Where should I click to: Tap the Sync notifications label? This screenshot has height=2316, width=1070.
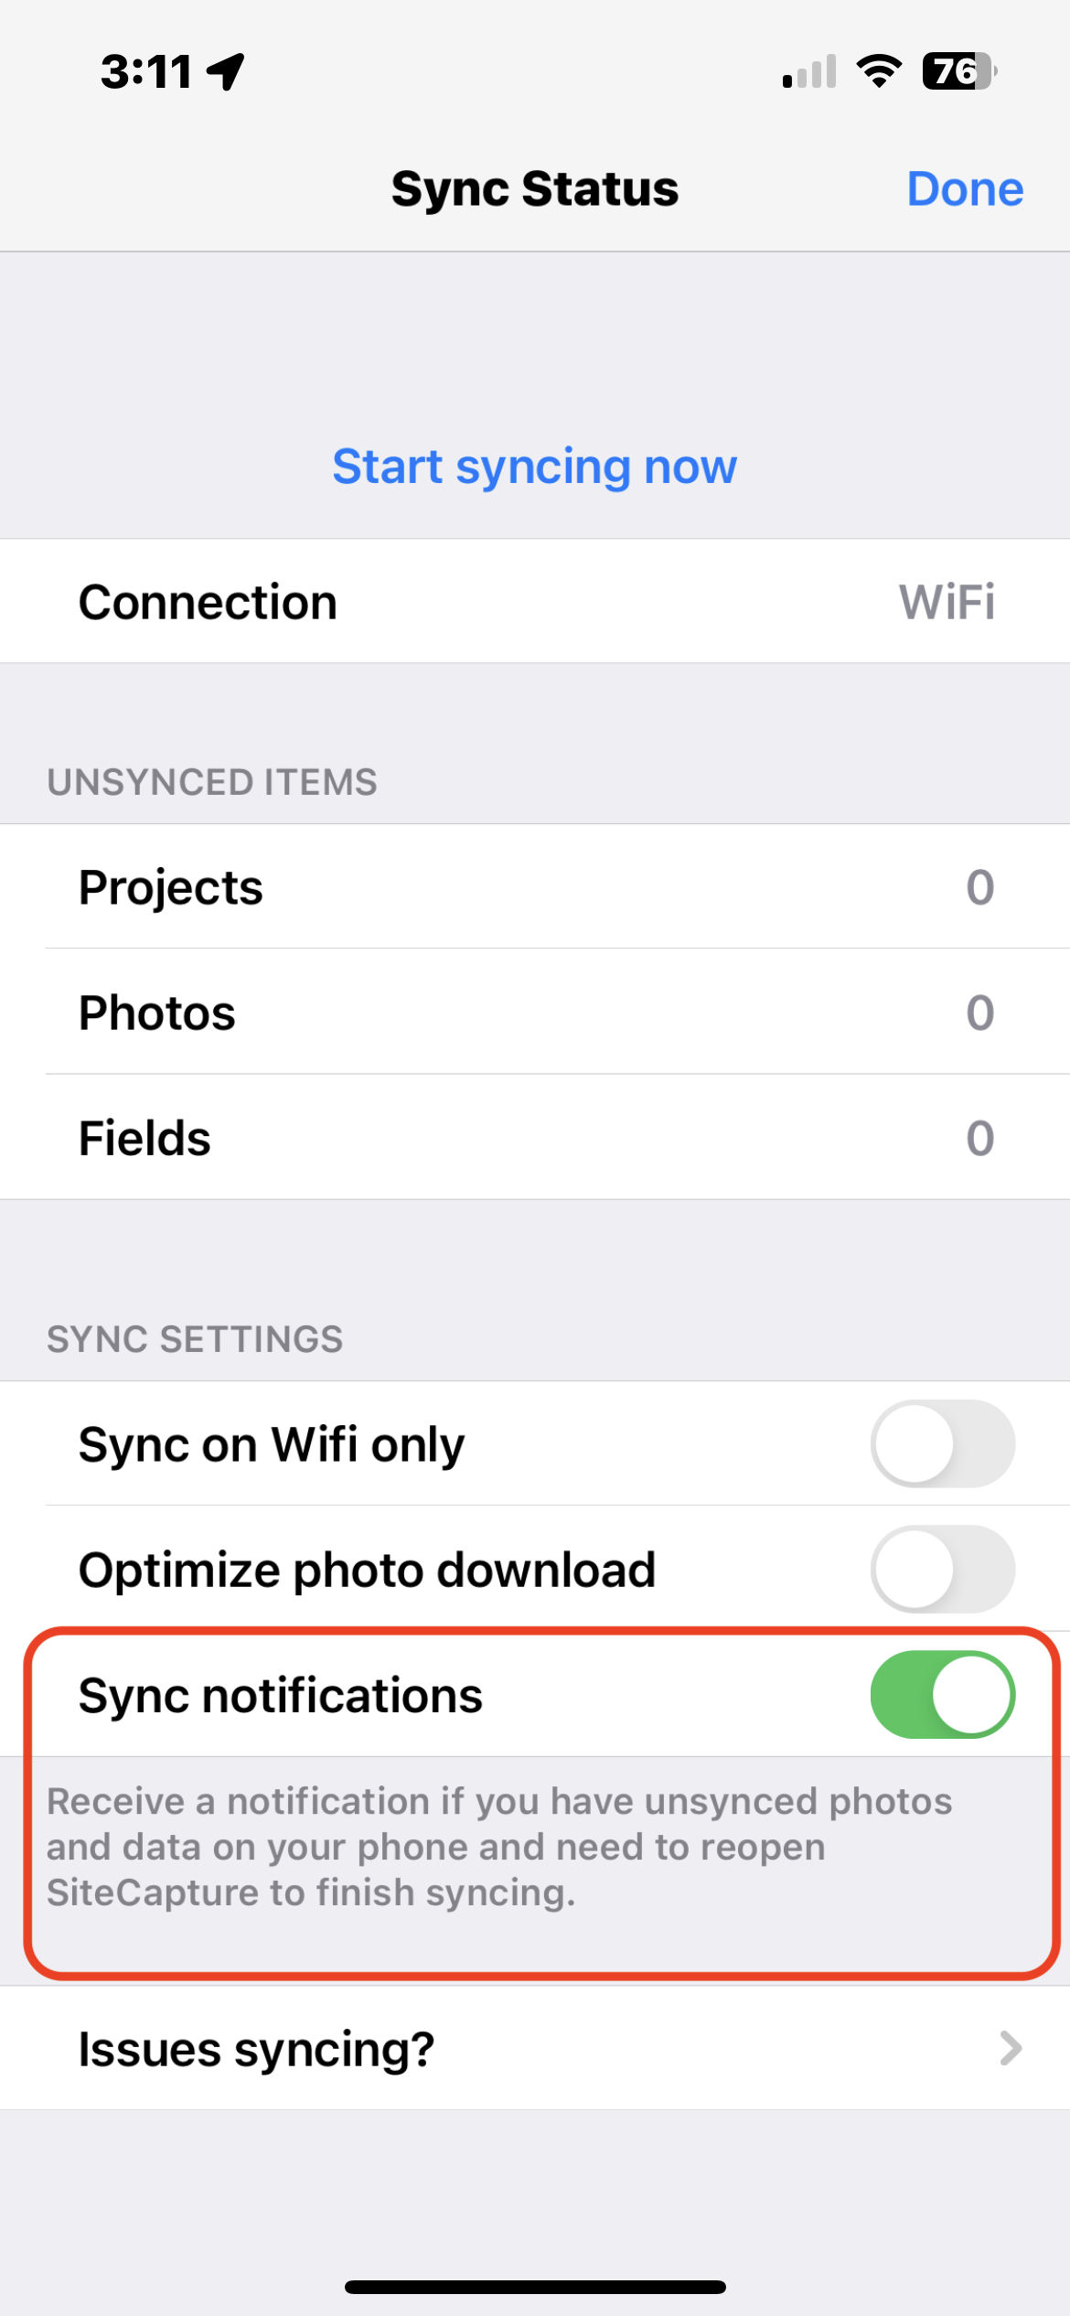click(x=281, y=1696)
